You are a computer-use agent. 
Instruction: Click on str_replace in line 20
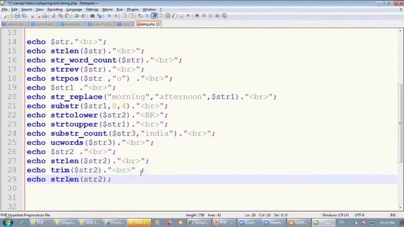76,96
